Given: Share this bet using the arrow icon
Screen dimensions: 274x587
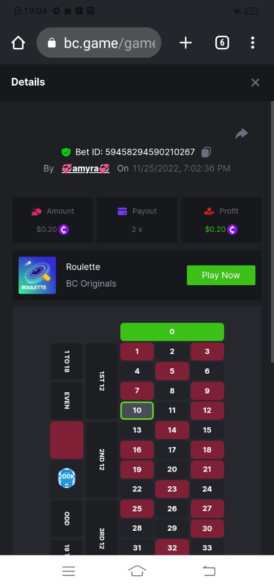Looking at the screenshot, I should [242, 134].
